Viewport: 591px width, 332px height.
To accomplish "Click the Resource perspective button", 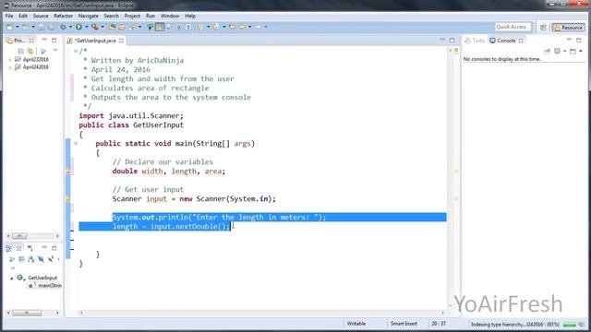I will coord(569,28).
